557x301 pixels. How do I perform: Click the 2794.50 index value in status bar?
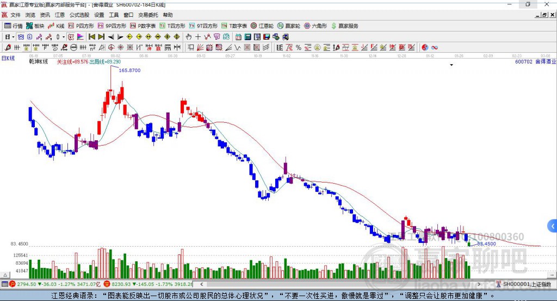tap(26, 284)
